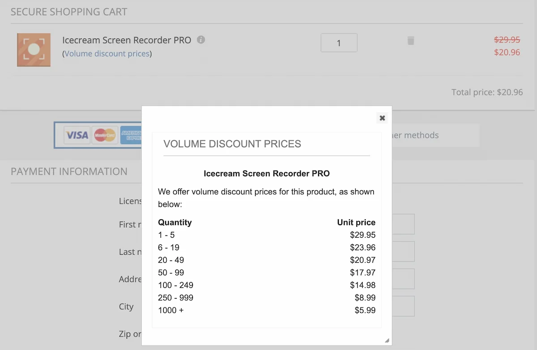Screen dimensions: 537x350
Task: Click the $29.95 unit price in popup
Action: click(x=363, y=235)
